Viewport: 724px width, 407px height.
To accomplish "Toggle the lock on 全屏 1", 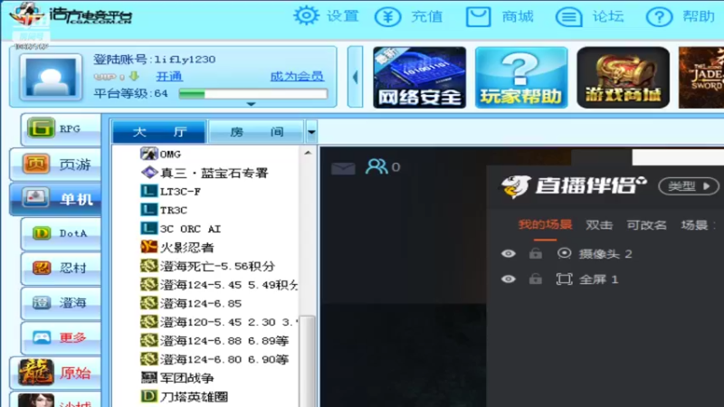I will 536,279.
